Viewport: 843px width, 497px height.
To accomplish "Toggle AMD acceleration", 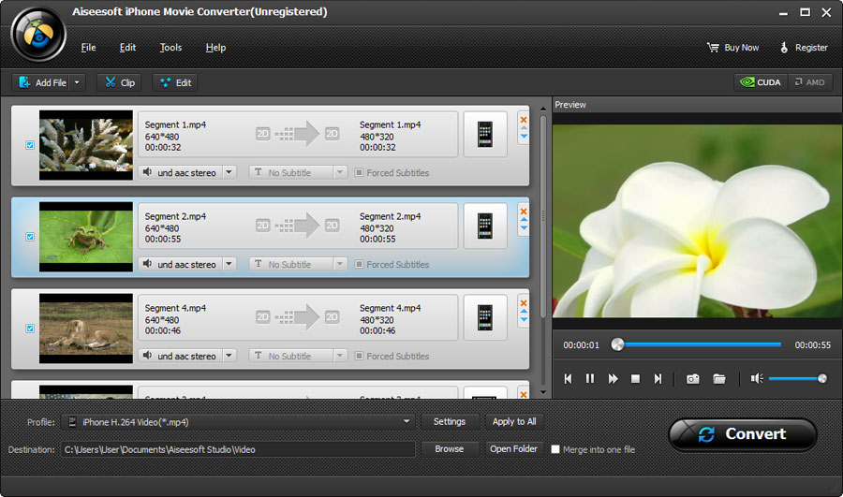I will pyautogui.click(x=810, y=82).
